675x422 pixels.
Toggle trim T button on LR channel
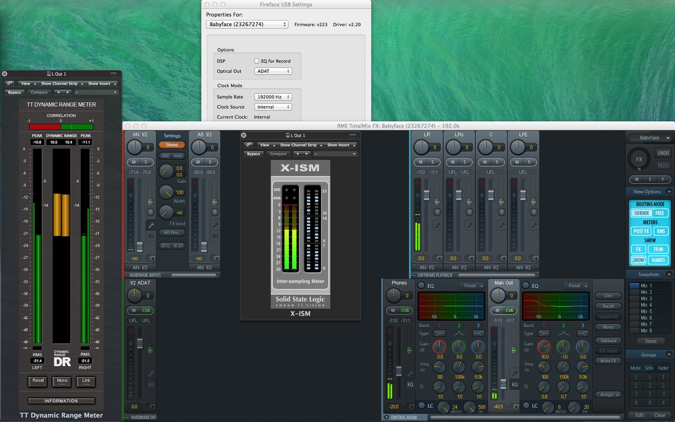(437, 212)
